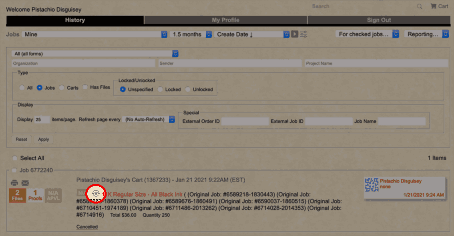
Task: Click the 1/21/2021 9:24 AM timestamp
Action: 424,195
